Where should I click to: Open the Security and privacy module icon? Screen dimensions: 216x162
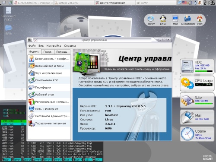click(x=32, y=59)
